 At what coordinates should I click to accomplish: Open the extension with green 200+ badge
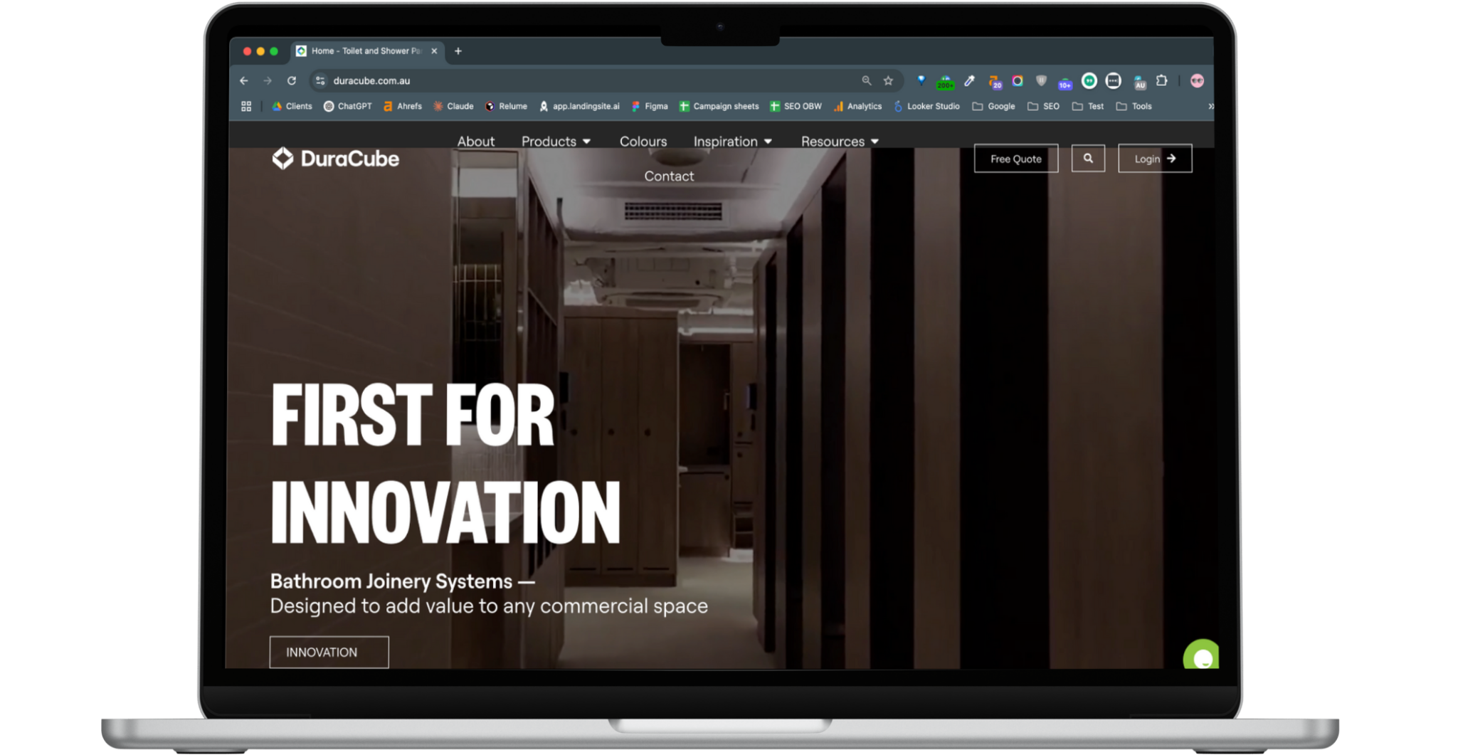coord(946,82)
